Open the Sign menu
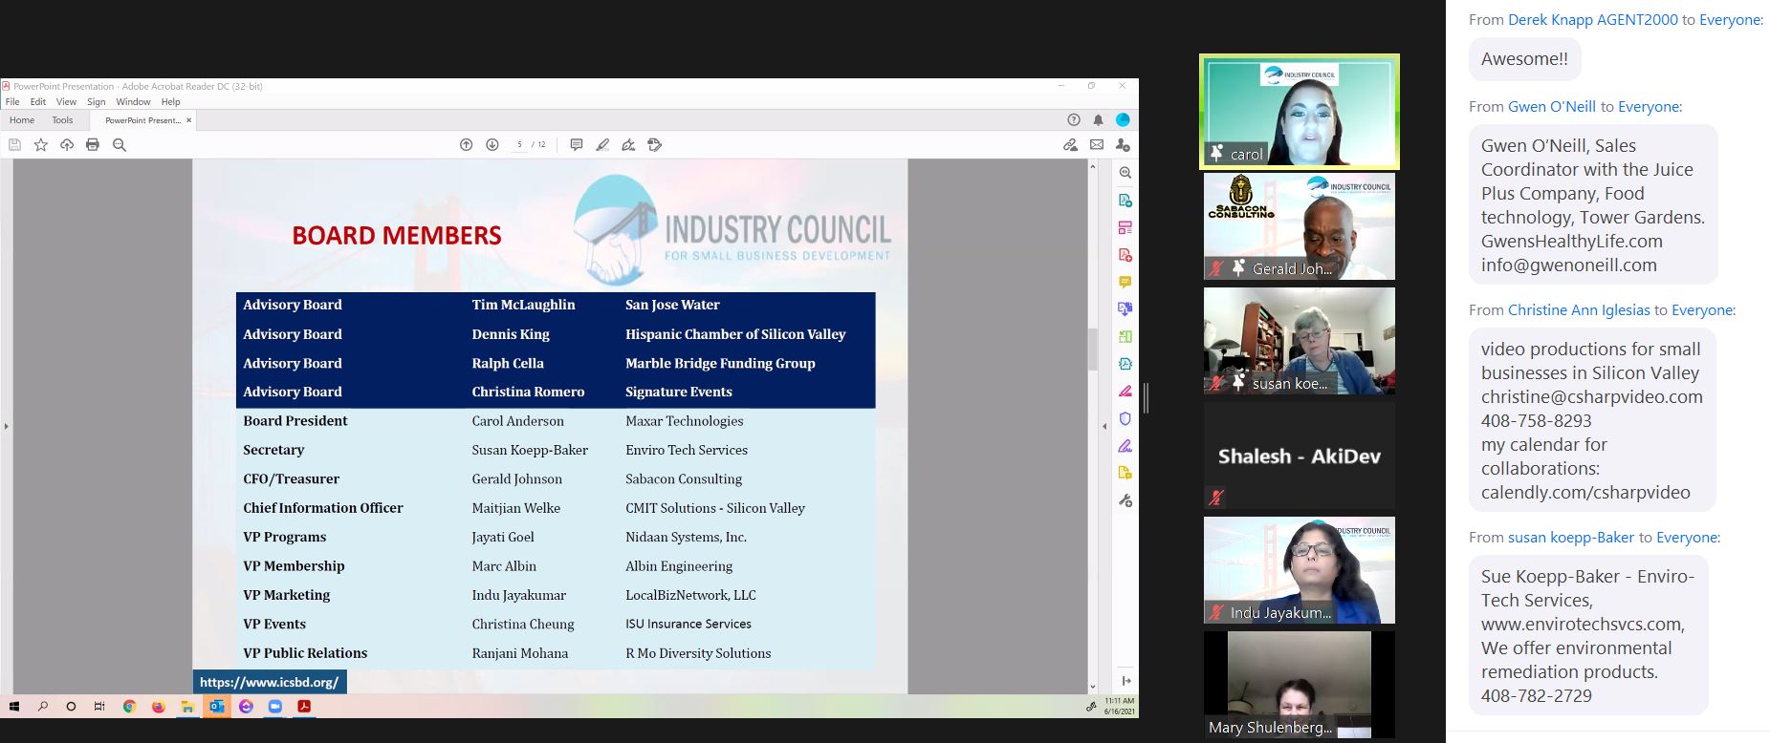 96,102
